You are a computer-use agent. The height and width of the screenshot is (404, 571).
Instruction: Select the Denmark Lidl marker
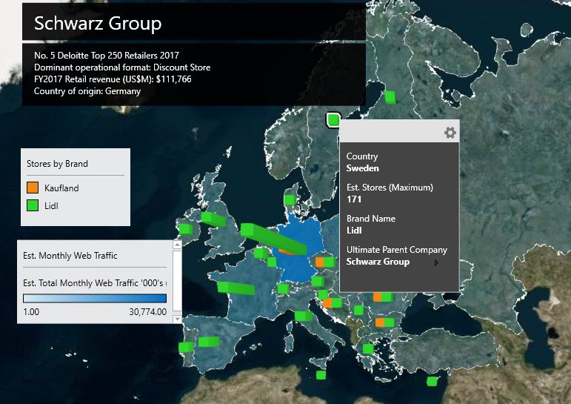tap(290, 200)
